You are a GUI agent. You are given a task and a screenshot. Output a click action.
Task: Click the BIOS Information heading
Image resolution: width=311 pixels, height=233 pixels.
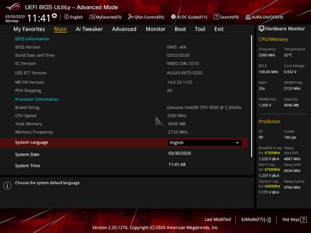(x=32, y=39)
